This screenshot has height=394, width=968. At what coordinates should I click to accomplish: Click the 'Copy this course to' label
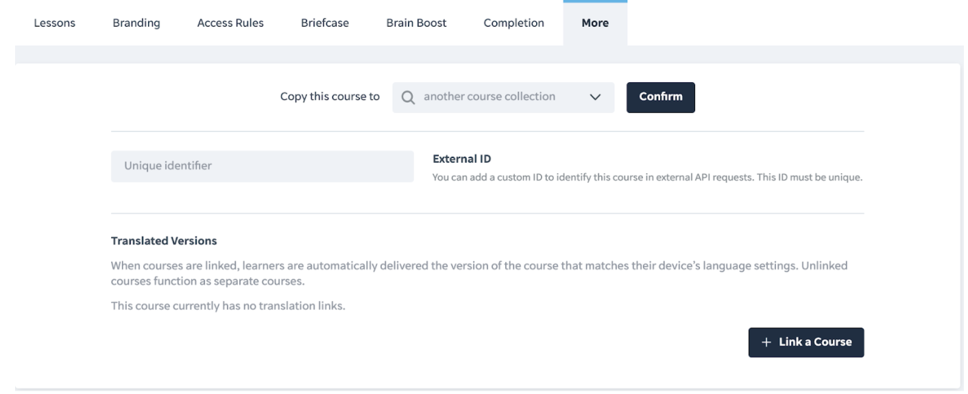[330, 96]
